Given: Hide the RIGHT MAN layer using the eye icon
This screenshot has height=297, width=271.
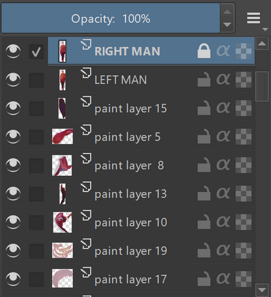Looking at the screenshot, I should pos(13,51).
